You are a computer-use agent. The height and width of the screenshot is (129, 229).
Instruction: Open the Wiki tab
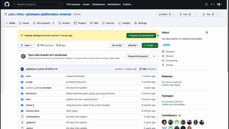pyautogui.click(x=94, y=23)
